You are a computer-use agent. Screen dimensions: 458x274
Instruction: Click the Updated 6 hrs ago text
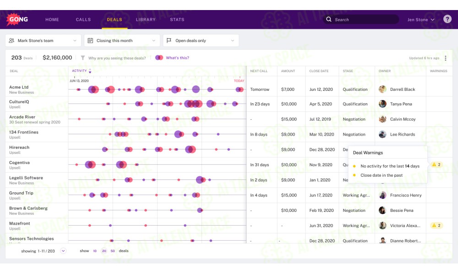point(424,58)
